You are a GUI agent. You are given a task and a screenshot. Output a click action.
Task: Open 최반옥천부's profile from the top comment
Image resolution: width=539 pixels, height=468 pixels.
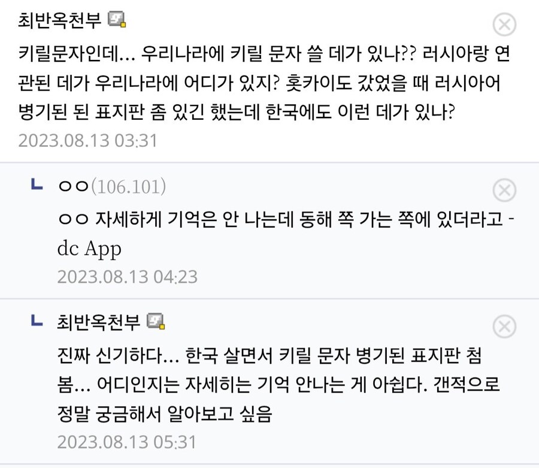pyautogui.click(x=61, y=20)
